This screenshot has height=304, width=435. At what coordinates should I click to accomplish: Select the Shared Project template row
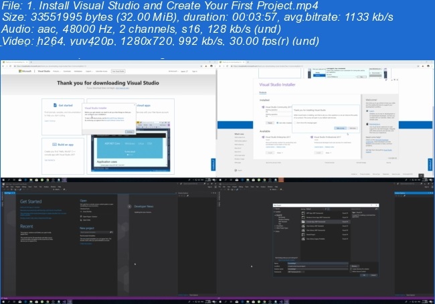coord(325,234)
